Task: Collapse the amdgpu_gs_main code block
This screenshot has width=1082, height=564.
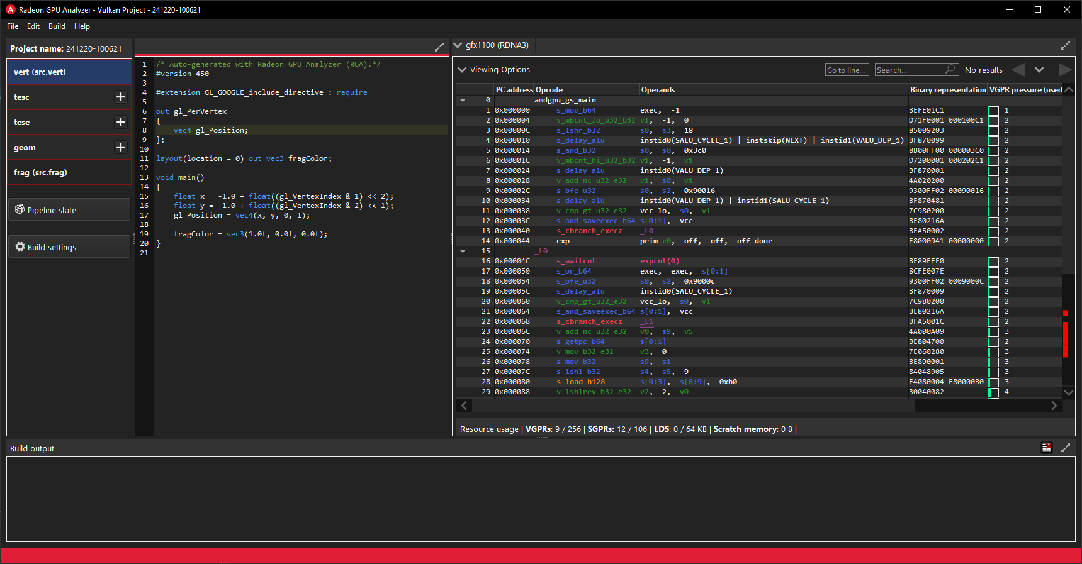Action: click(x=463, y=101)
